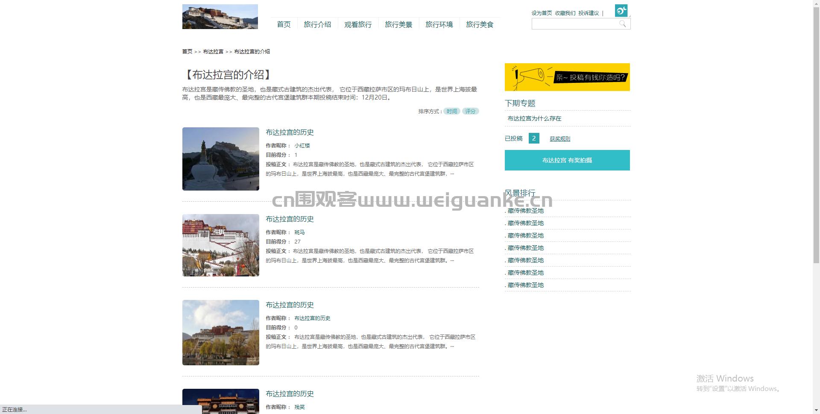Click the Potala Palace site logo
The image size is (820, 414).
pos(220,16)
